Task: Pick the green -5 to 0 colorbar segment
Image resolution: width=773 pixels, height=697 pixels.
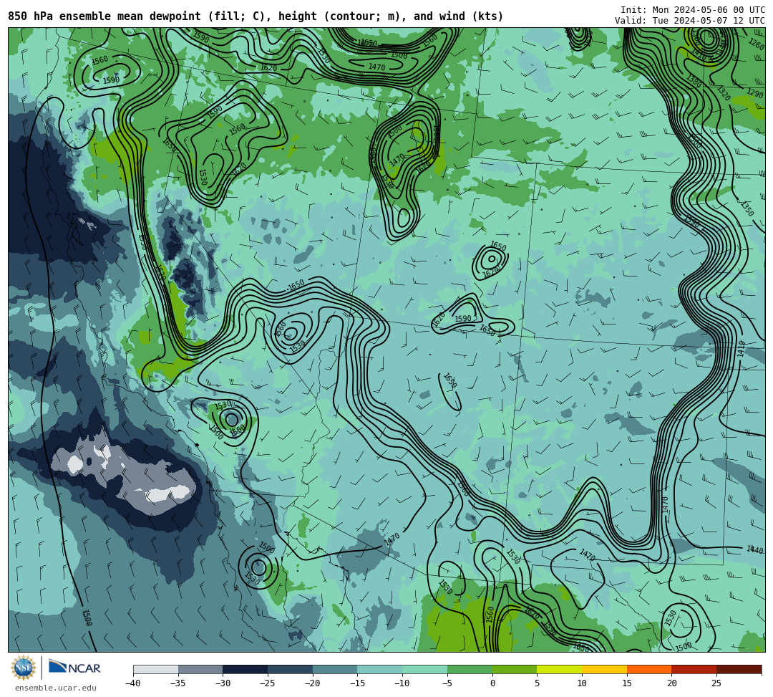Action: (x=470, y=669)
